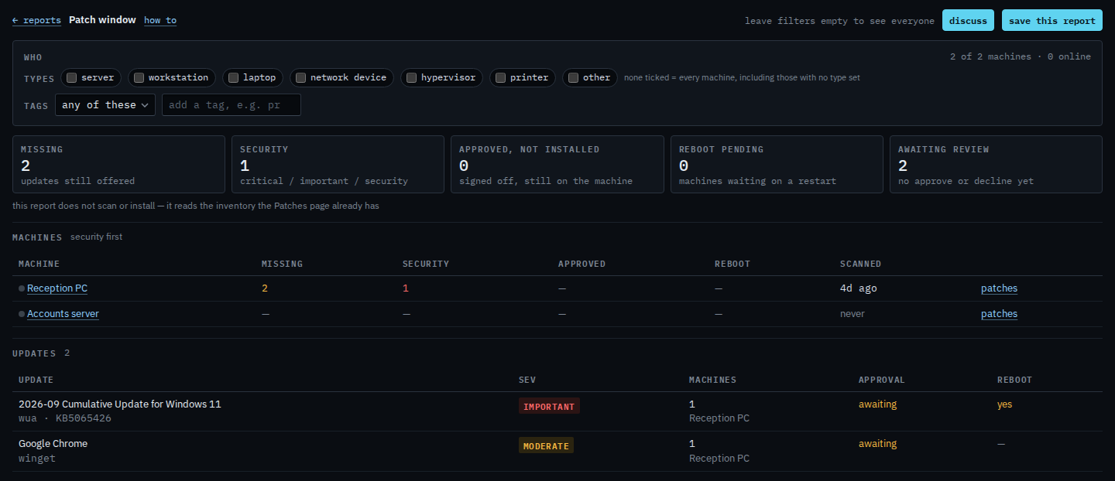Open the how to link
The width and height of the screenshot is (1115, 481).
160,20
